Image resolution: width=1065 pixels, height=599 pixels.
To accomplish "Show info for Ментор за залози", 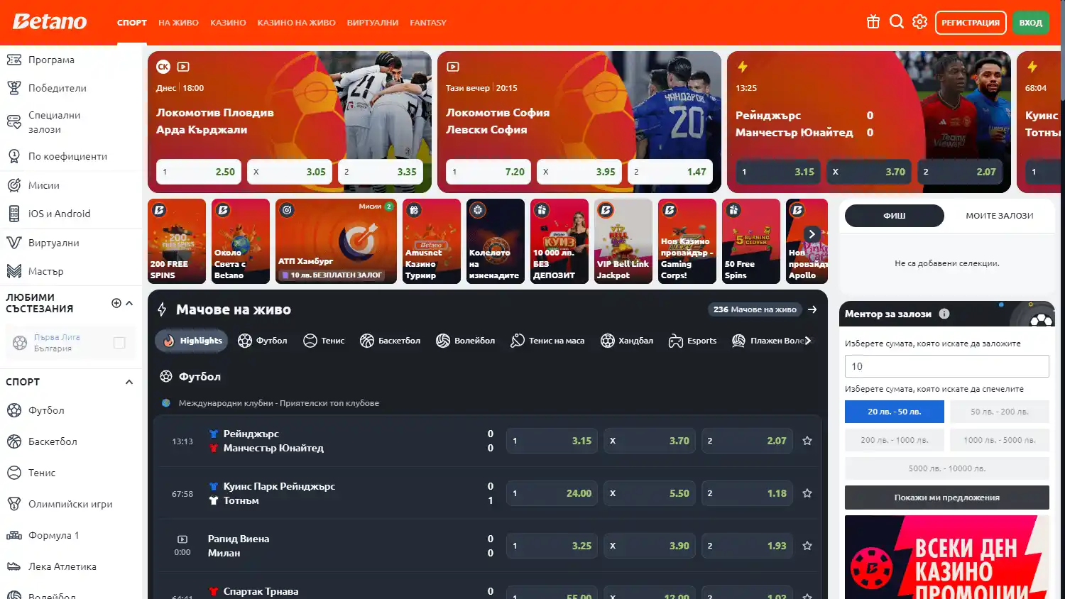I will click(944, 314).
